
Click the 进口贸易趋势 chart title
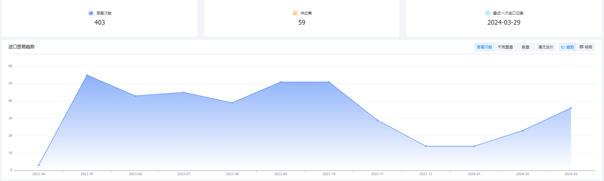(21, 47)
